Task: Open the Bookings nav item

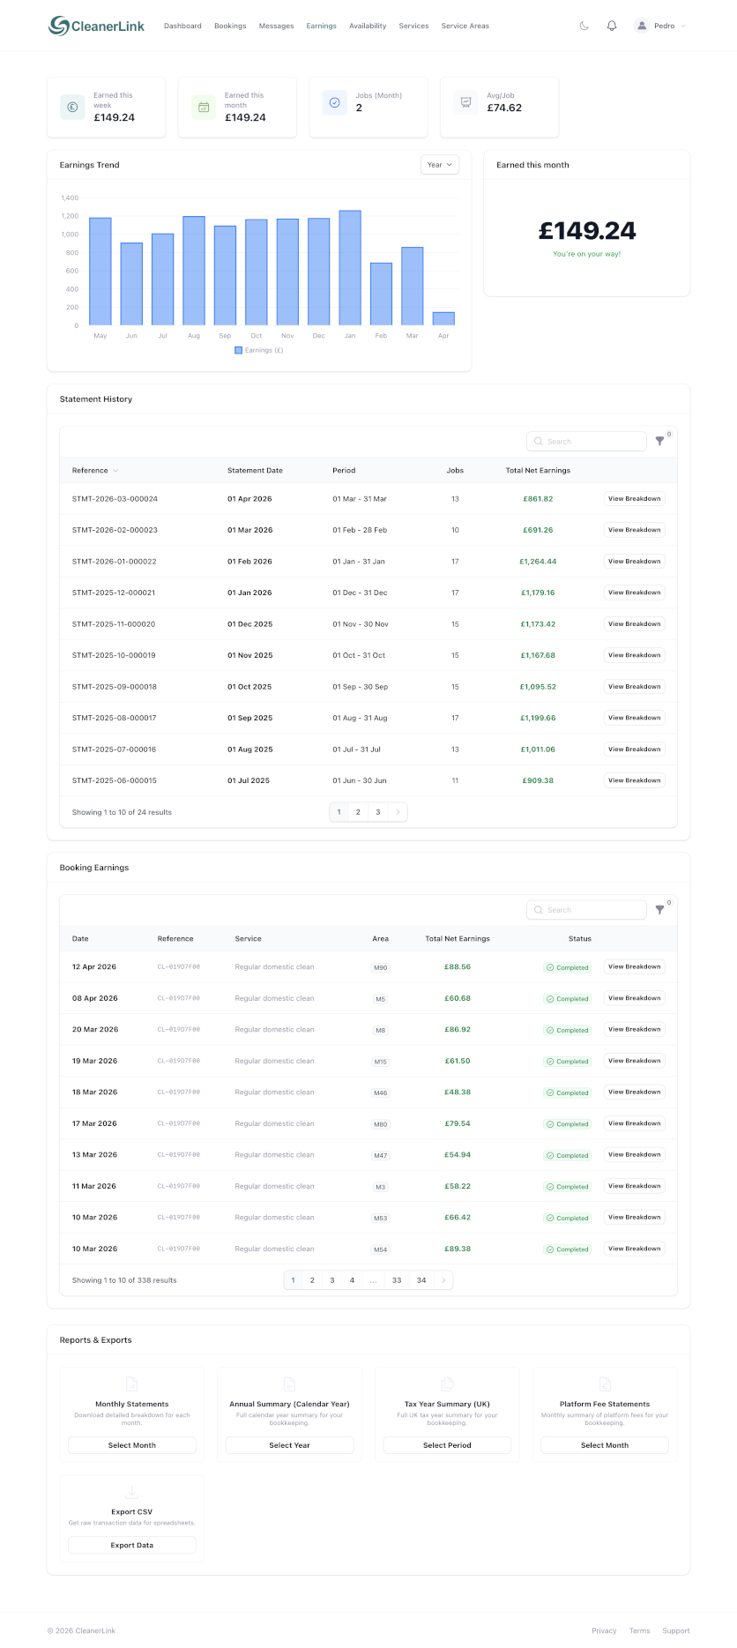Action: pos(230,26)
